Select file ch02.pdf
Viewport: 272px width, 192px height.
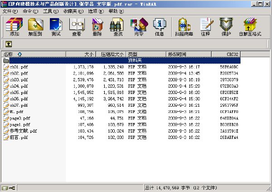[x=19, y=74]
